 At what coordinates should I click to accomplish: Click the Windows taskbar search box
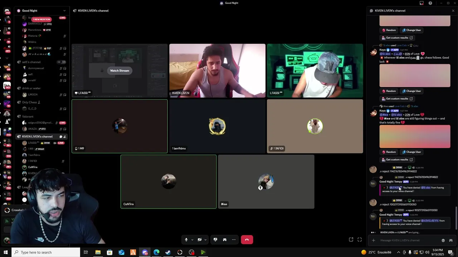45,252
